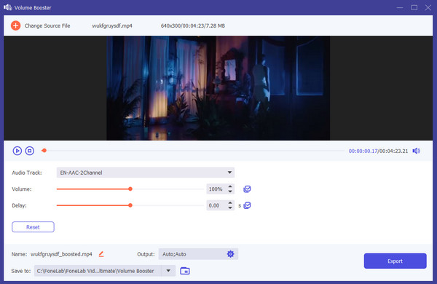The image size is (437, 284).
Task: Close the Volume Booster window
Action: click(428, 7)
